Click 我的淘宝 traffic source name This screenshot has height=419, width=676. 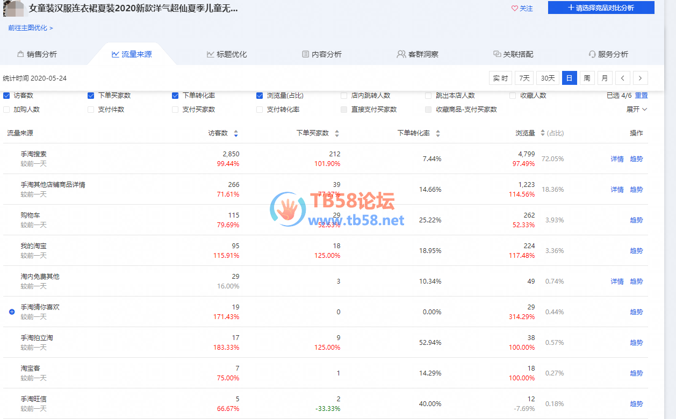coord(34,246)
